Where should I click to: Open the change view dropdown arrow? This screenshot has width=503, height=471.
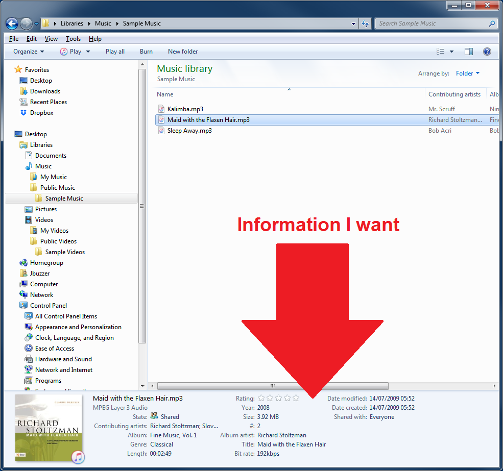pyautogui.click(x=451, y=52)
